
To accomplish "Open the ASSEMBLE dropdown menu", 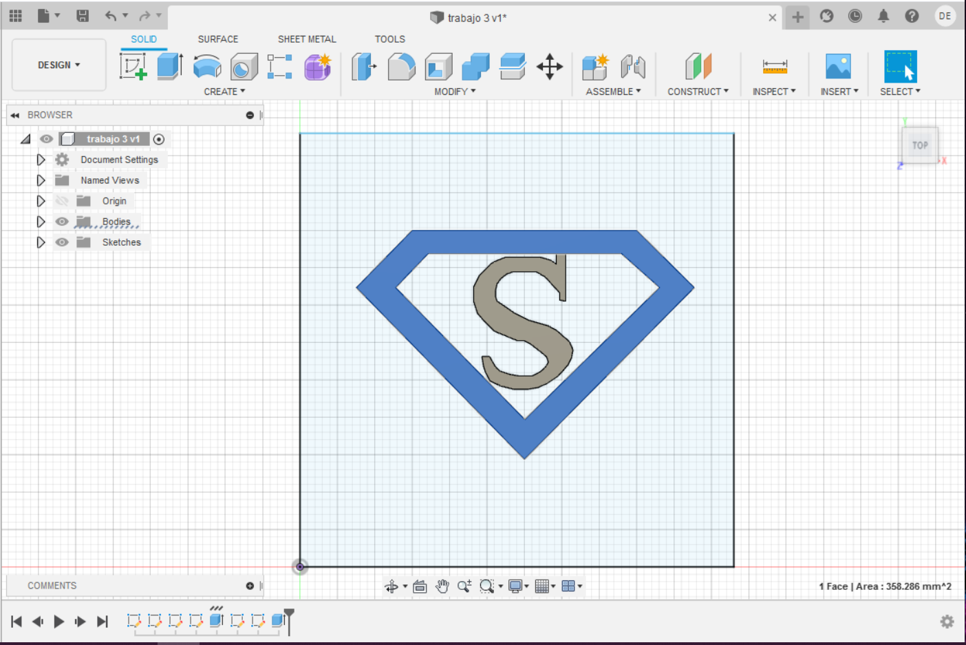I will [613, 92].
